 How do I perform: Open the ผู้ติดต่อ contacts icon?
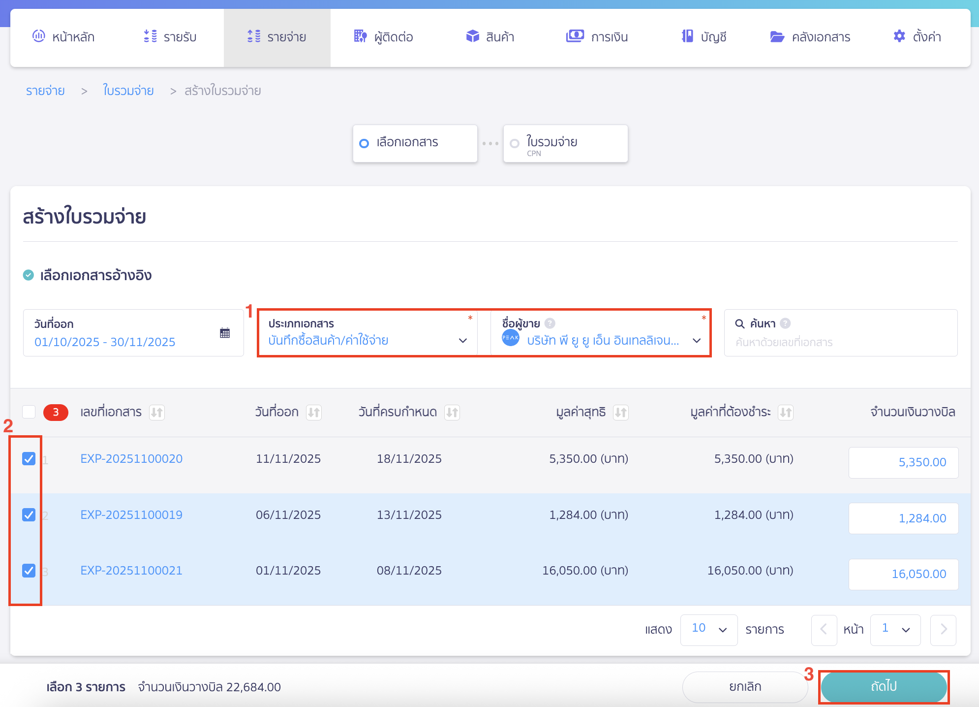click(360, 36)
